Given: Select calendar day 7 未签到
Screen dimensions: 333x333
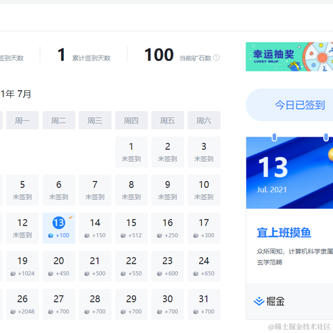Looking at the screenshot, I should (x=95, y=190).
